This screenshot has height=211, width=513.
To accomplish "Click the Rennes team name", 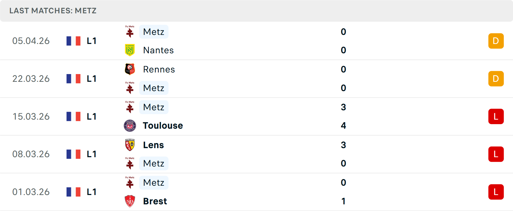I will tap(159, 69).
